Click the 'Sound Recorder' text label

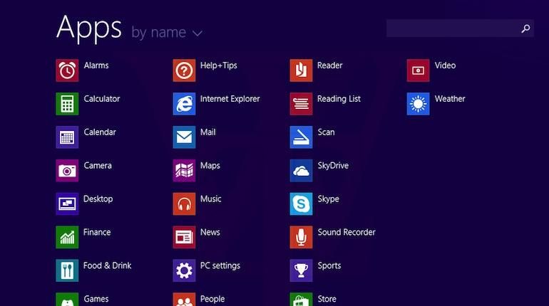coord(347,232)
